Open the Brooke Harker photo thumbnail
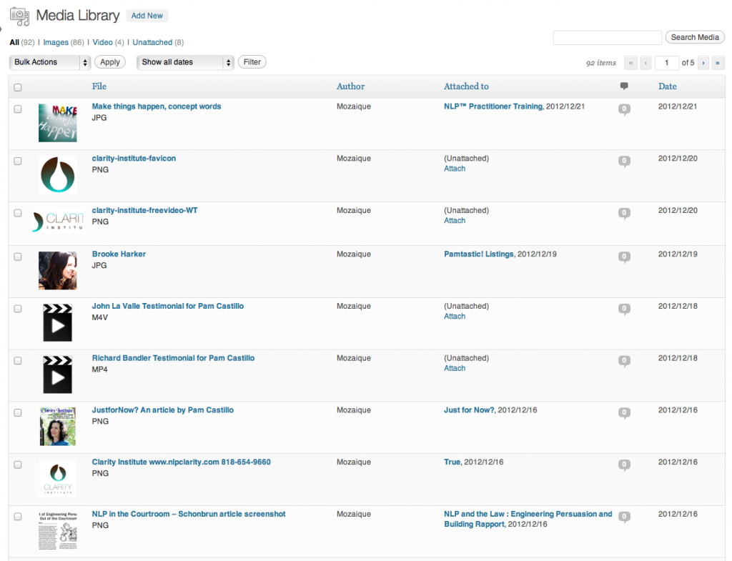Image resolution: width=732 pixels, height=561 pixels. tap(57, 270)
